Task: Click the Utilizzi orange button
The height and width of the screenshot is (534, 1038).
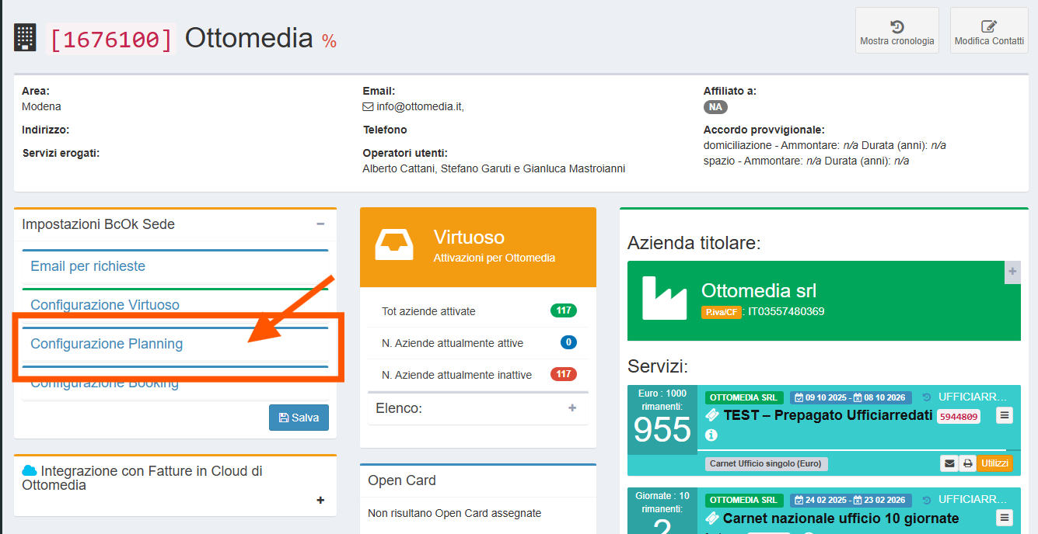Action: 995,463
